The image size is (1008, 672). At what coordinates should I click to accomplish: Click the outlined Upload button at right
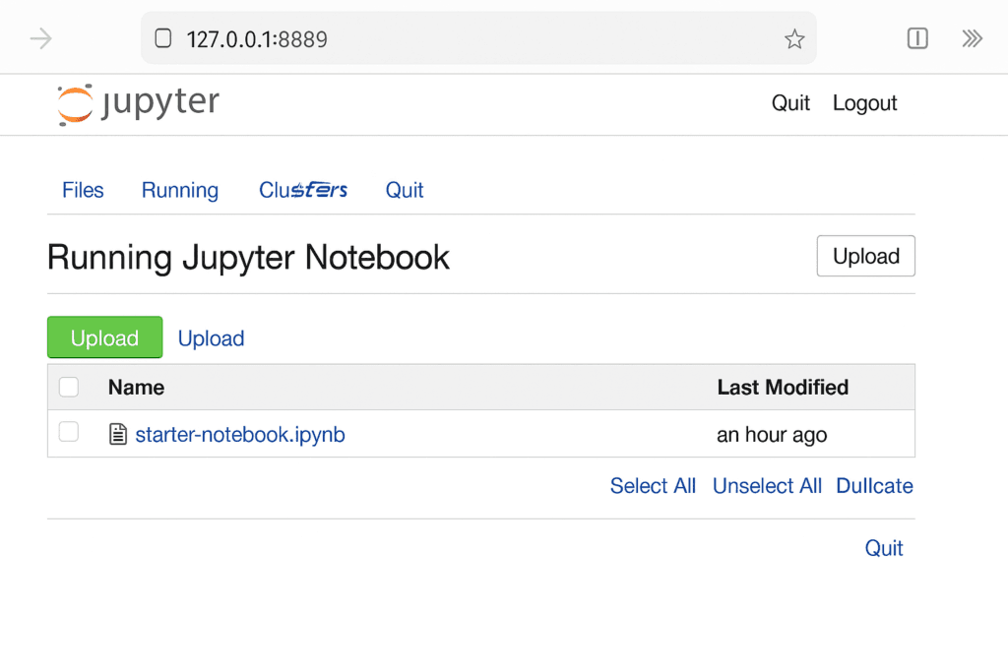[x=866, y=256]
